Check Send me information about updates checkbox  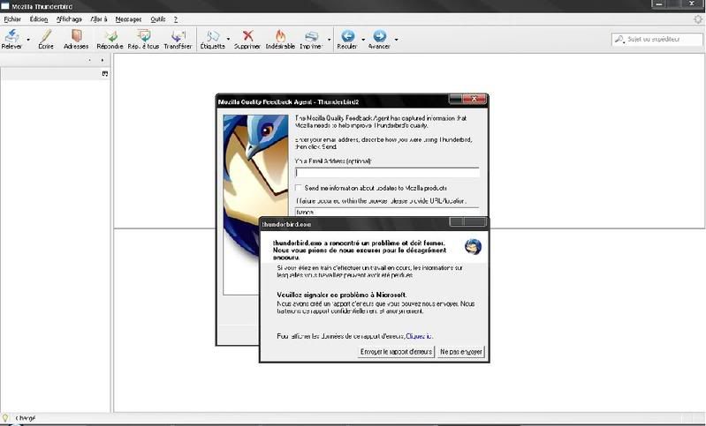298,188
